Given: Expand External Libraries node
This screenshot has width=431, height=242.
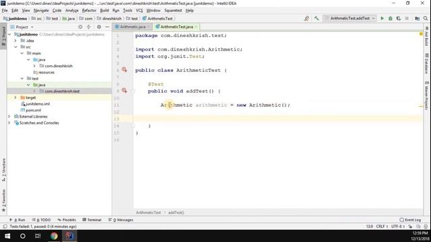Looking at the screenshot, I should pyautogui.click(x=9, y=116).
